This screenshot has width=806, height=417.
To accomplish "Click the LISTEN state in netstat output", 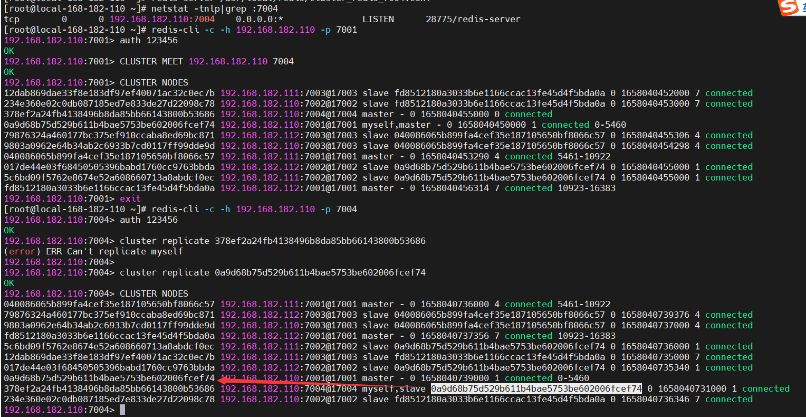I will pos(378,19).
